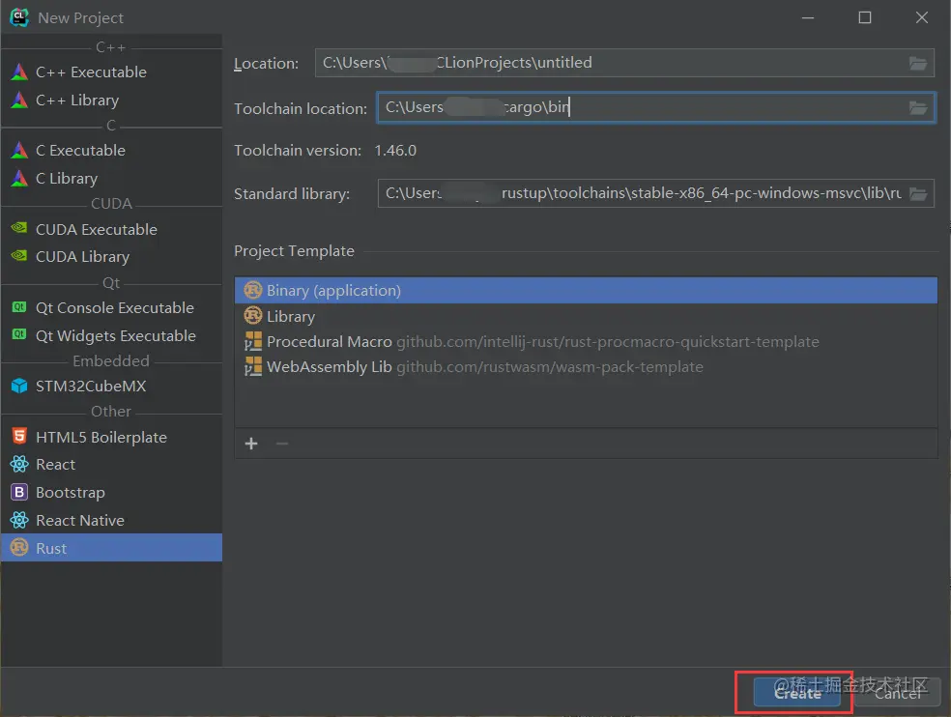Select the Procedural Macro template
951x717 pixels.
click(x=586, y=341)
